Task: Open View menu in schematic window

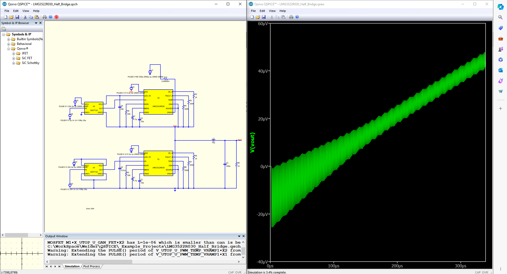Action: tap(26, 11)
